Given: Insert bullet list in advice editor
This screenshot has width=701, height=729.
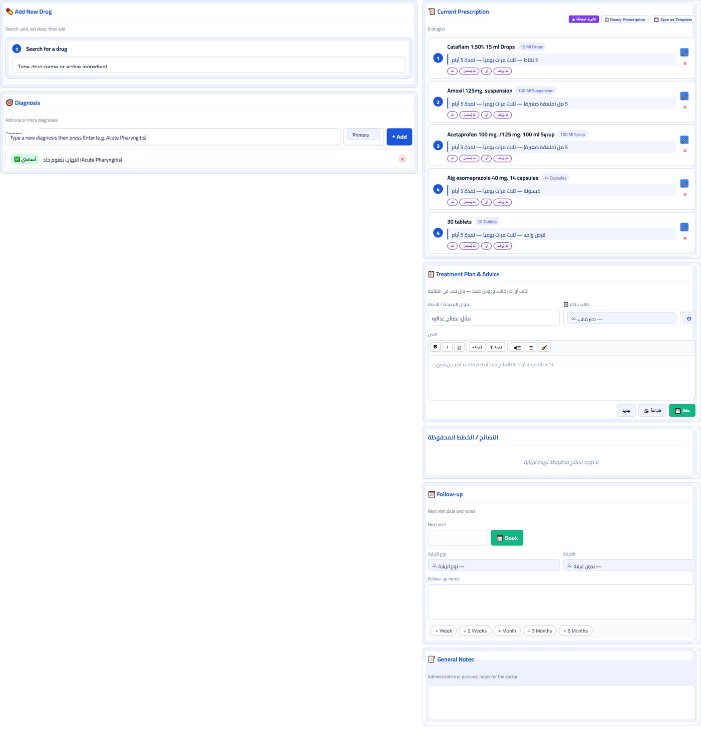Looking at the screenshot, I should 477,347.
